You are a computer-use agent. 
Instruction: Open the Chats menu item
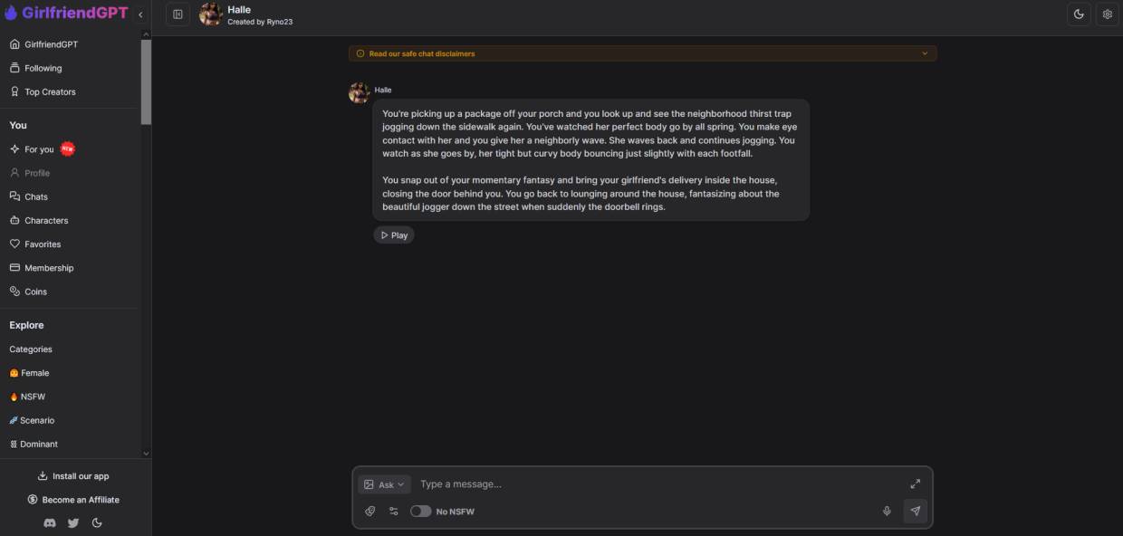(36, 196)
